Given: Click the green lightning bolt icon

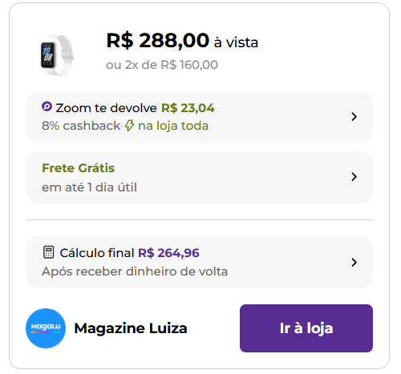Looking at the screenshot, I should [129, 126].
